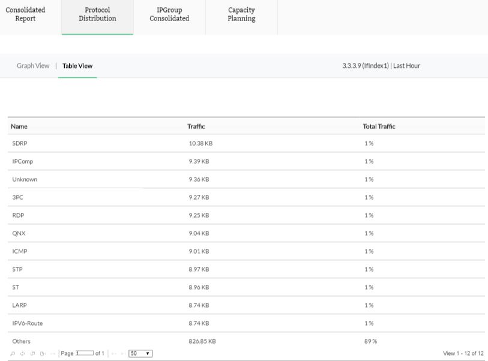
Task: Sort the table by Name column header
Action: coord(19,127)
